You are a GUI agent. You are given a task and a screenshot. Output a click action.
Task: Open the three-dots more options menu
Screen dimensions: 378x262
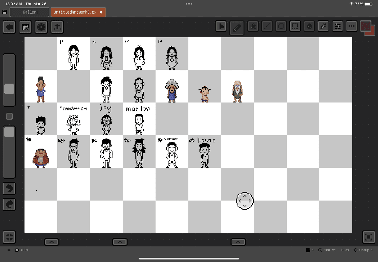coord(352,27)
